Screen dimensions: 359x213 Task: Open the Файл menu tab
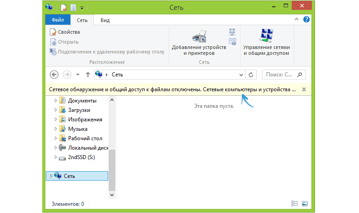coord(58,20)
